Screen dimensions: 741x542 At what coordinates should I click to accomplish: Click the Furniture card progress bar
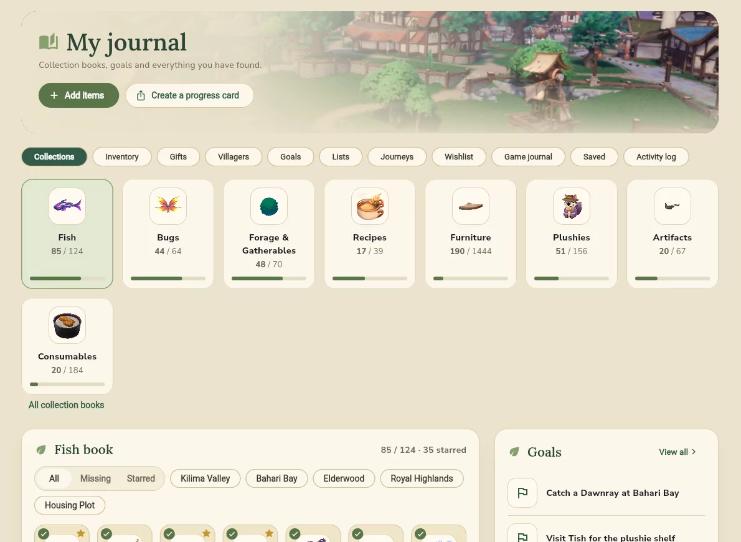[471, 278]
